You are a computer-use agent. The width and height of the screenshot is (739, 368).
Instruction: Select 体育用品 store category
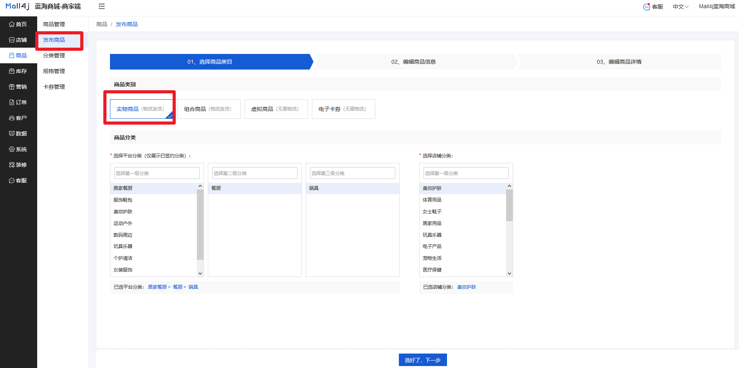(x=463, y=200)
